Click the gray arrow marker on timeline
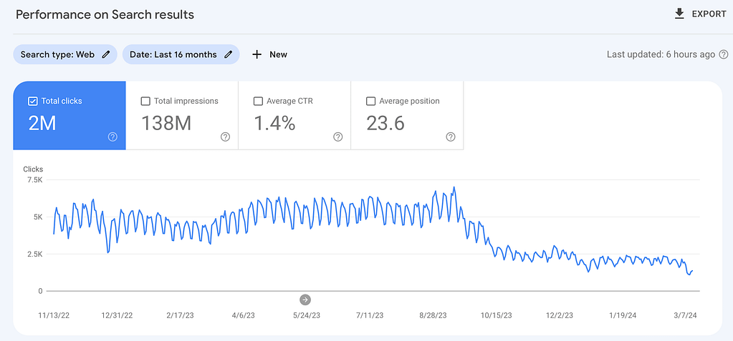The image size is (733, 341). click(305, 300)
